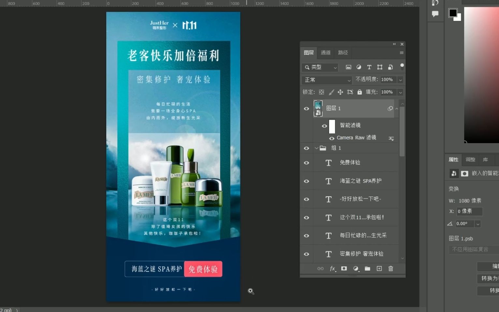The width and height of the screenshot is (499, 312).
Task: Filter layers by smart object icon
Action: pos(390,67)
